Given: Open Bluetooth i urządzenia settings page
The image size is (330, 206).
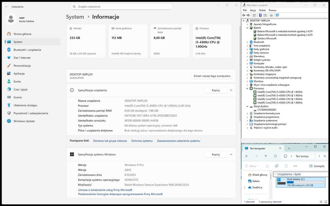Looking at the screenshot, I should [x=27, y=50].
